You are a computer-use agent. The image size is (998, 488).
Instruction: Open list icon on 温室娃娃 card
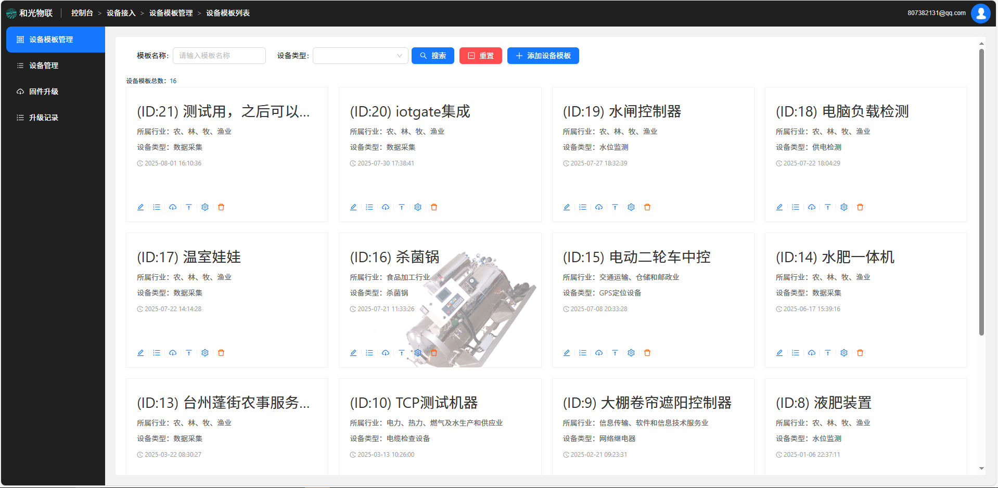[x=157, y=353]
